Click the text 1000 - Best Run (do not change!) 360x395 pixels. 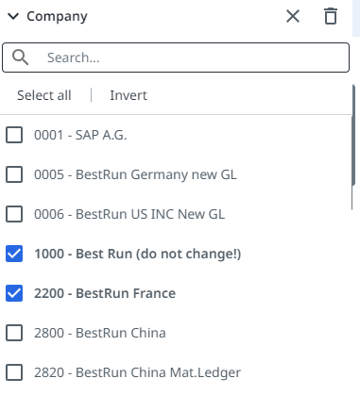click(x=138, y=254)
